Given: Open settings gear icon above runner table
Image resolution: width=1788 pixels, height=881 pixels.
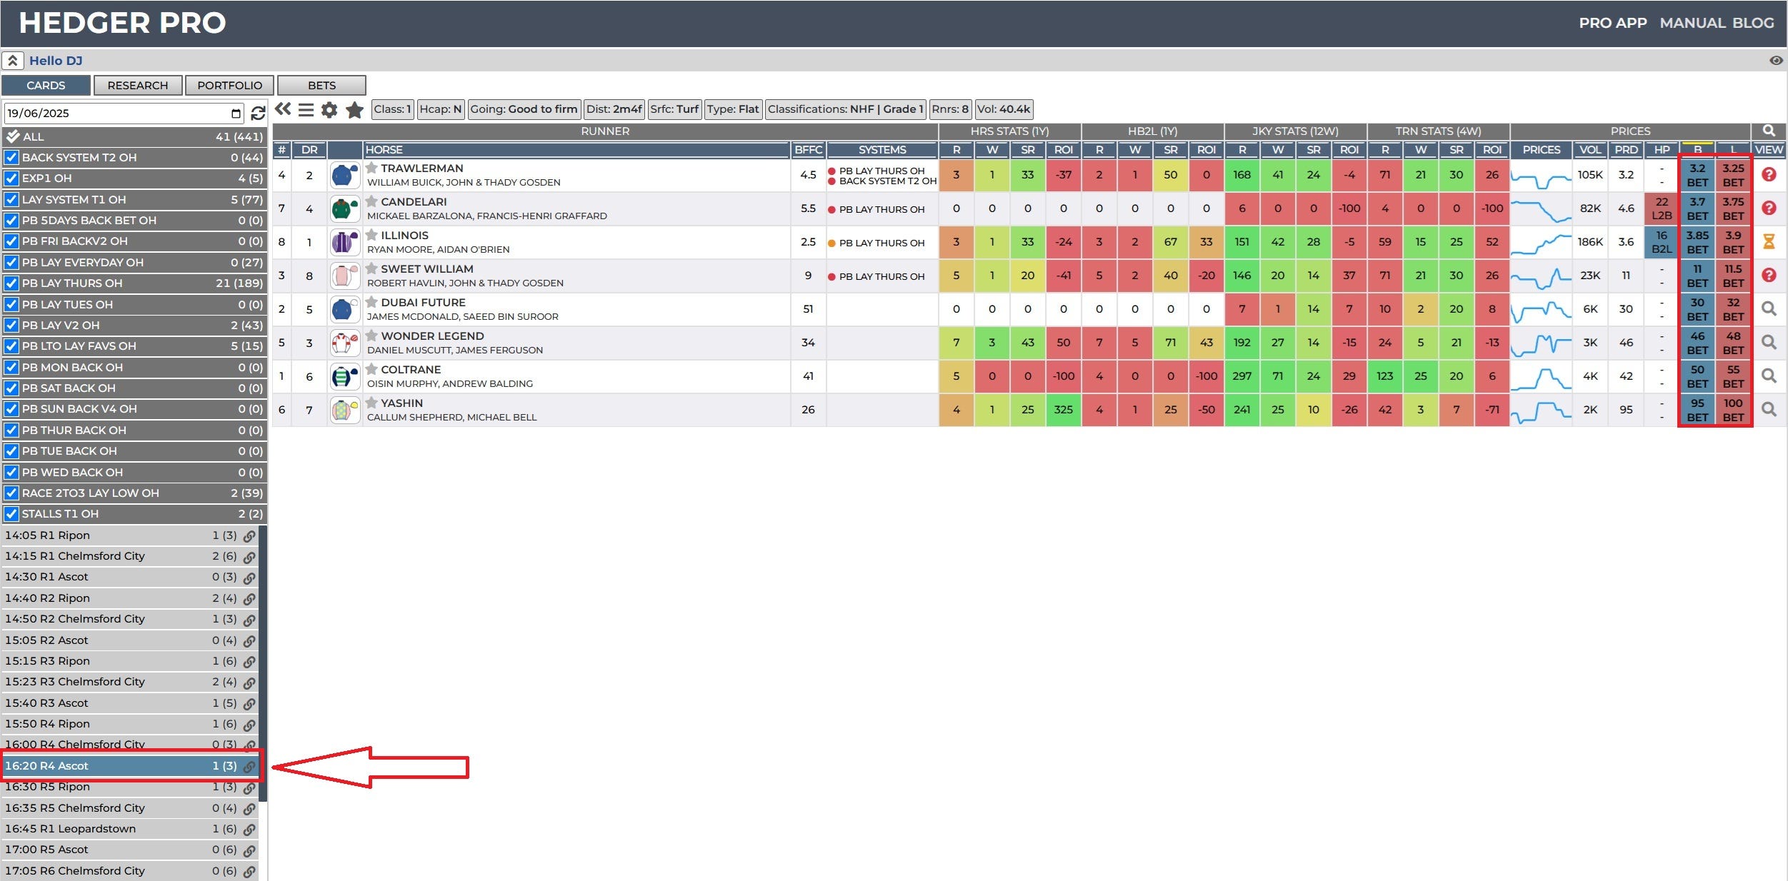Looking at the screenshot, I should point(329,109).
